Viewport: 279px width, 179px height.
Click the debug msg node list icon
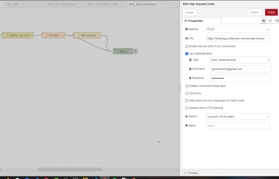click(130, 51)
